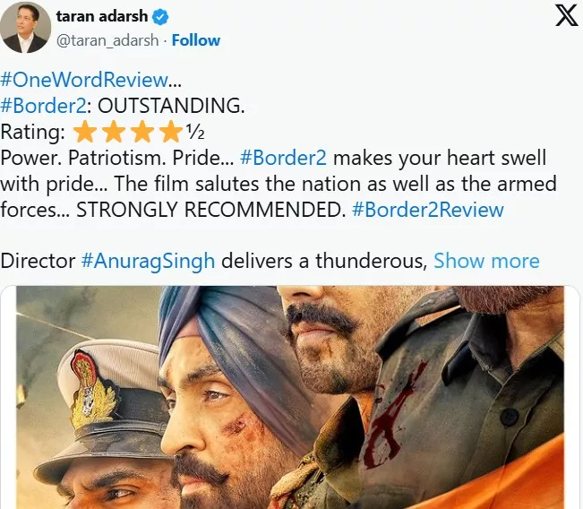Click the third rating star

[x=142, y=132]
